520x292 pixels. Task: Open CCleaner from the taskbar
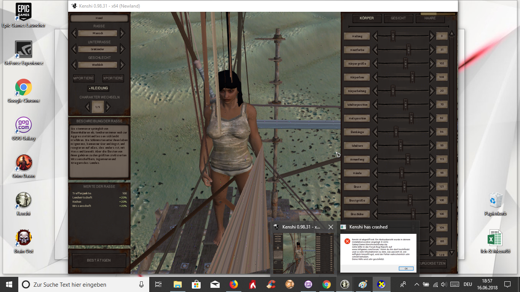click(x=271, y=284)
